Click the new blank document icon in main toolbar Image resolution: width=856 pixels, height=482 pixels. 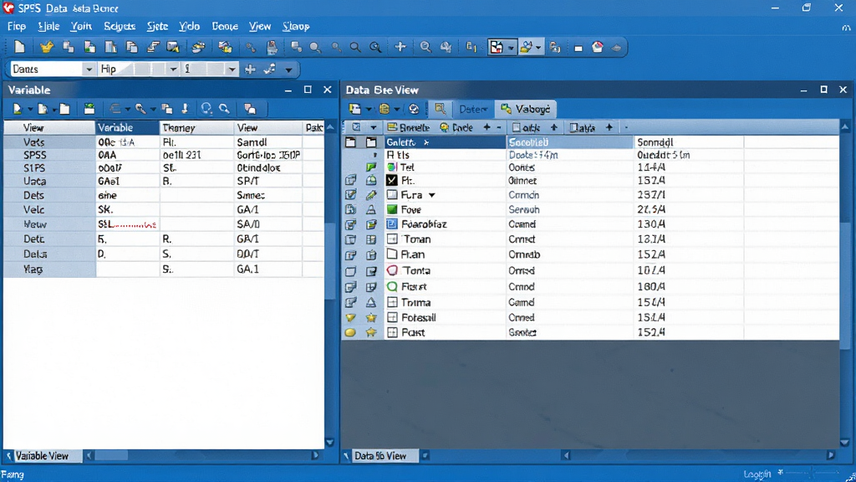[x=20, y=47]
